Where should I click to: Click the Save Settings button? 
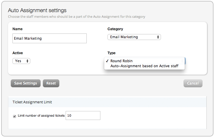[x=26, y=83]
